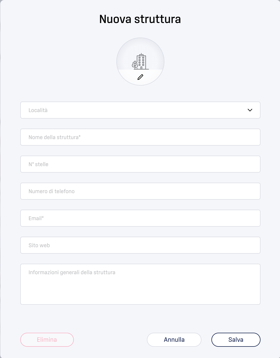280x358 pixels.
Task: Focus the Email required field
Action: 140,218
